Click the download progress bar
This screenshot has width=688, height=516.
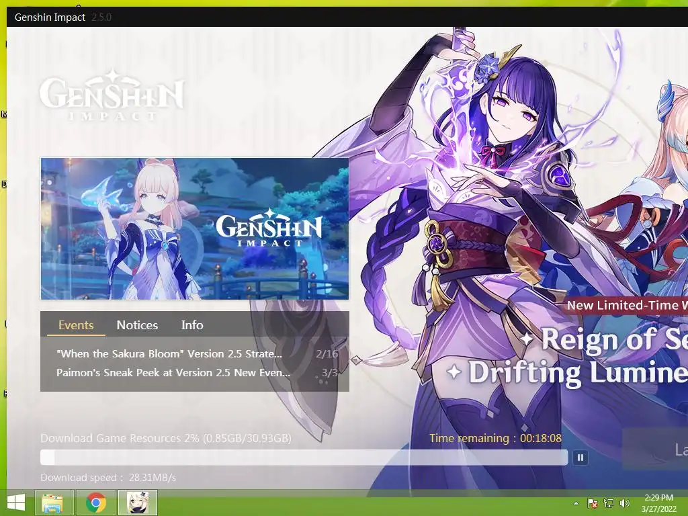coord(304,458)
